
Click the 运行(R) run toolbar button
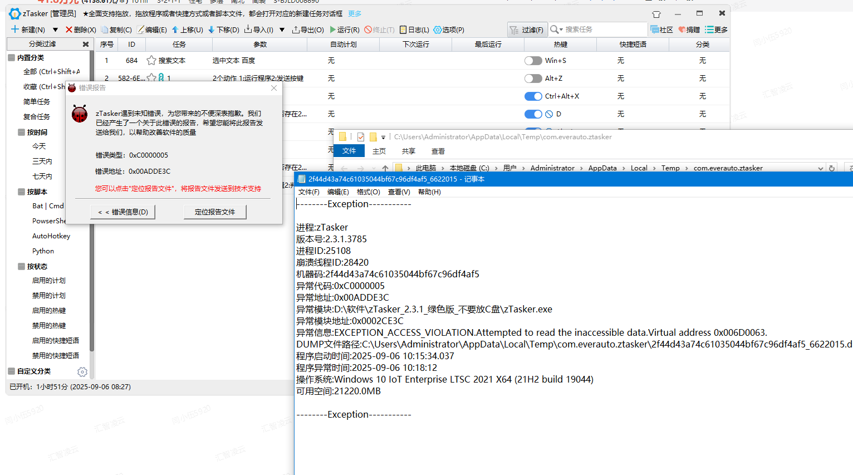[x=345, y=30]
